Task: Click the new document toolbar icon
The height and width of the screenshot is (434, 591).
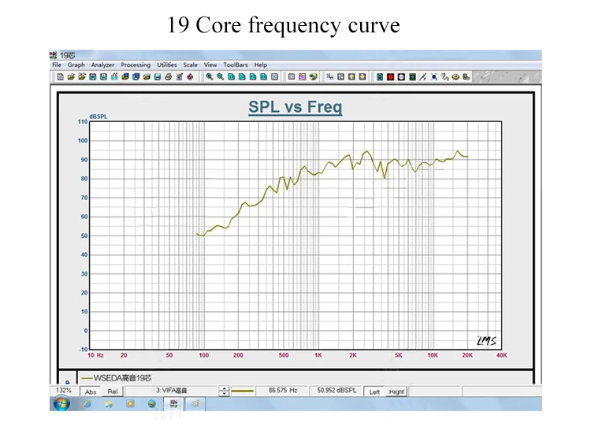Action: point(61,77)
